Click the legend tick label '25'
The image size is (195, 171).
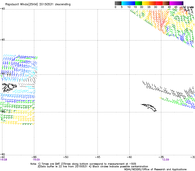pos(149,7)
